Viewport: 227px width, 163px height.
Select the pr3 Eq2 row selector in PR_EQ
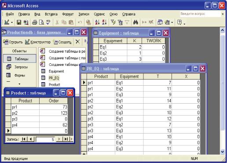pyautogui.click(x=84, y=125)
